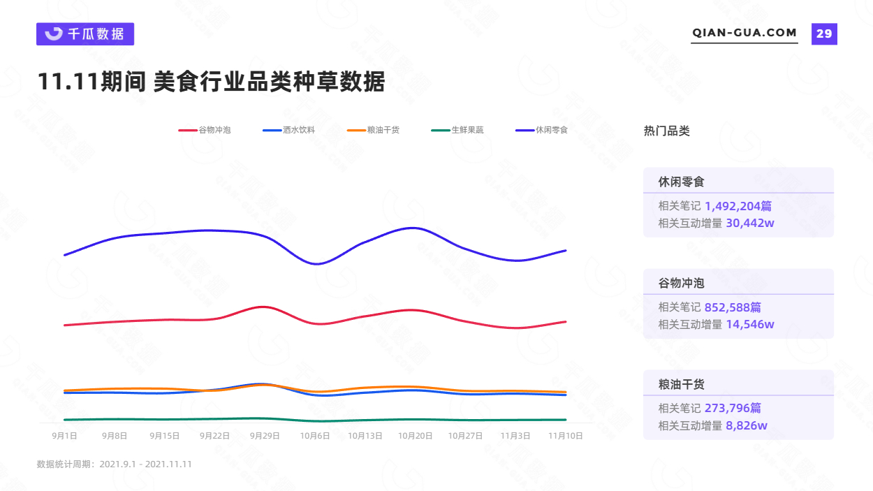The height and width of the screenshot is (491, 873).
Task: Click the 11月3日 axis label
Action: (516, 435)
